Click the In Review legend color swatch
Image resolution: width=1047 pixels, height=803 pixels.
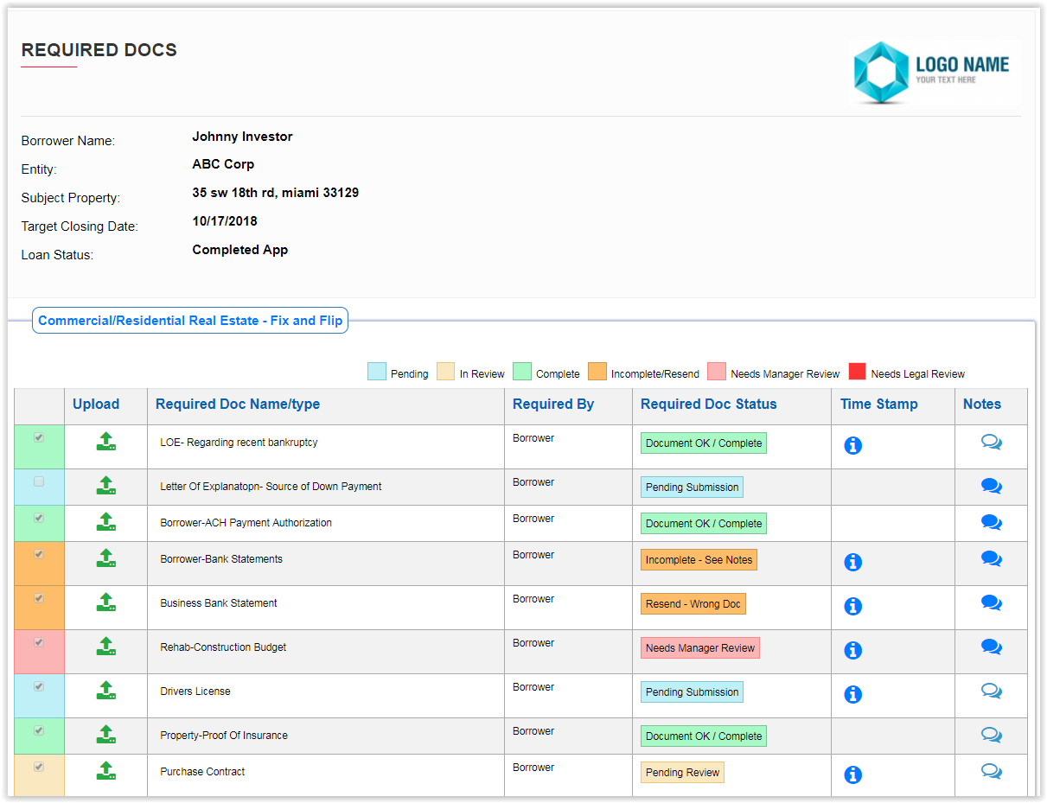point(446,372)
